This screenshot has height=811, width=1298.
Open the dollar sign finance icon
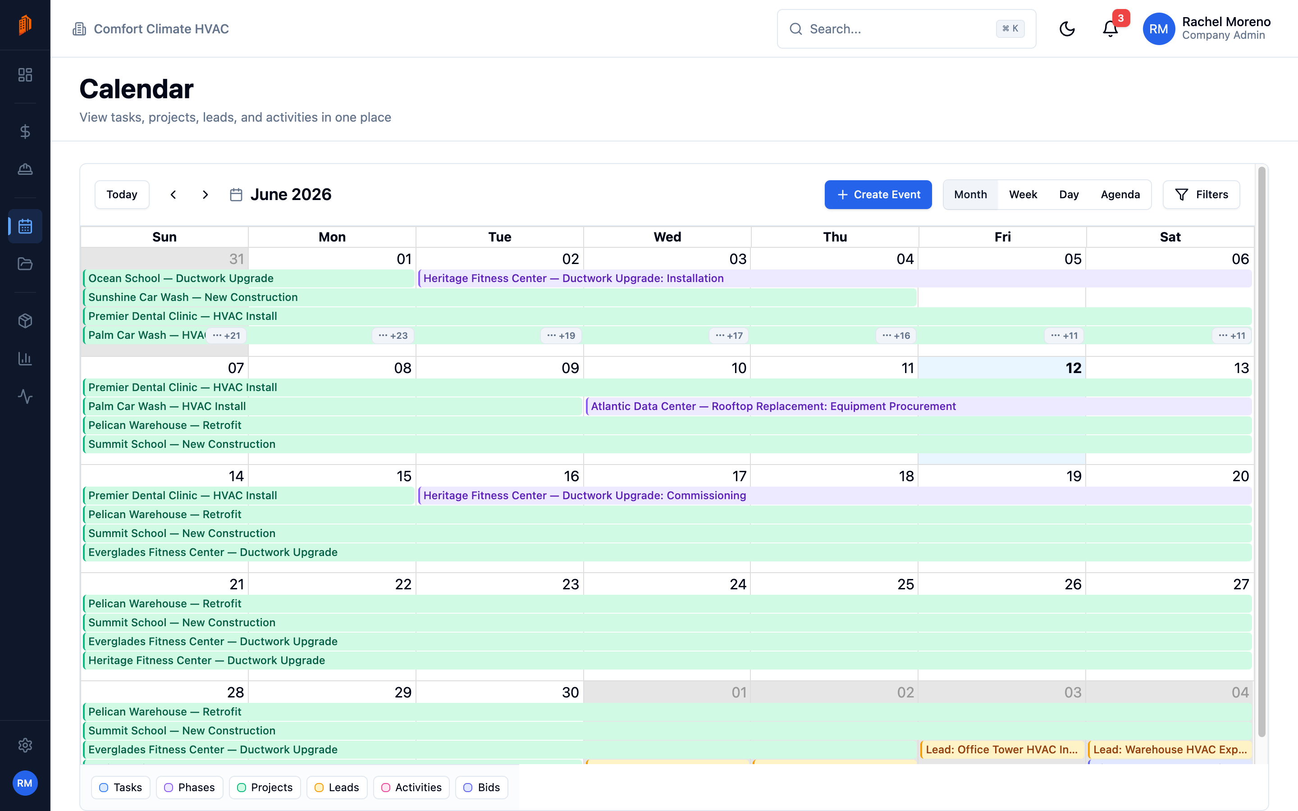tap(25, 132)
